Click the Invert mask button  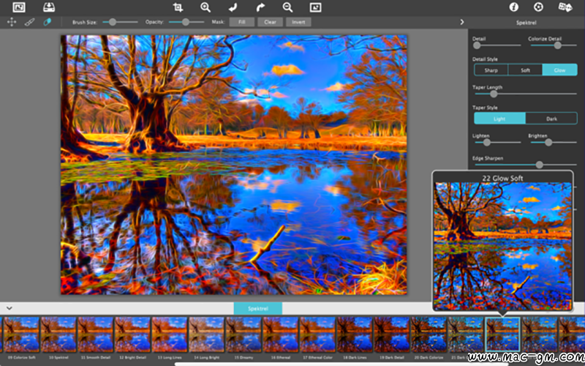298,22
